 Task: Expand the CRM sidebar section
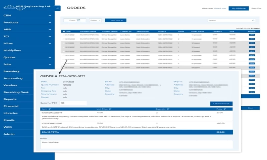49,16
